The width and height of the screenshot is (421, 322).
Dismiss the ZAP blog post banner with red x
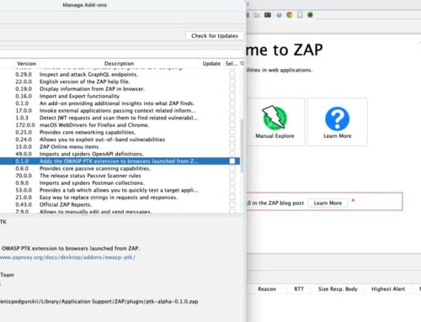353,200
